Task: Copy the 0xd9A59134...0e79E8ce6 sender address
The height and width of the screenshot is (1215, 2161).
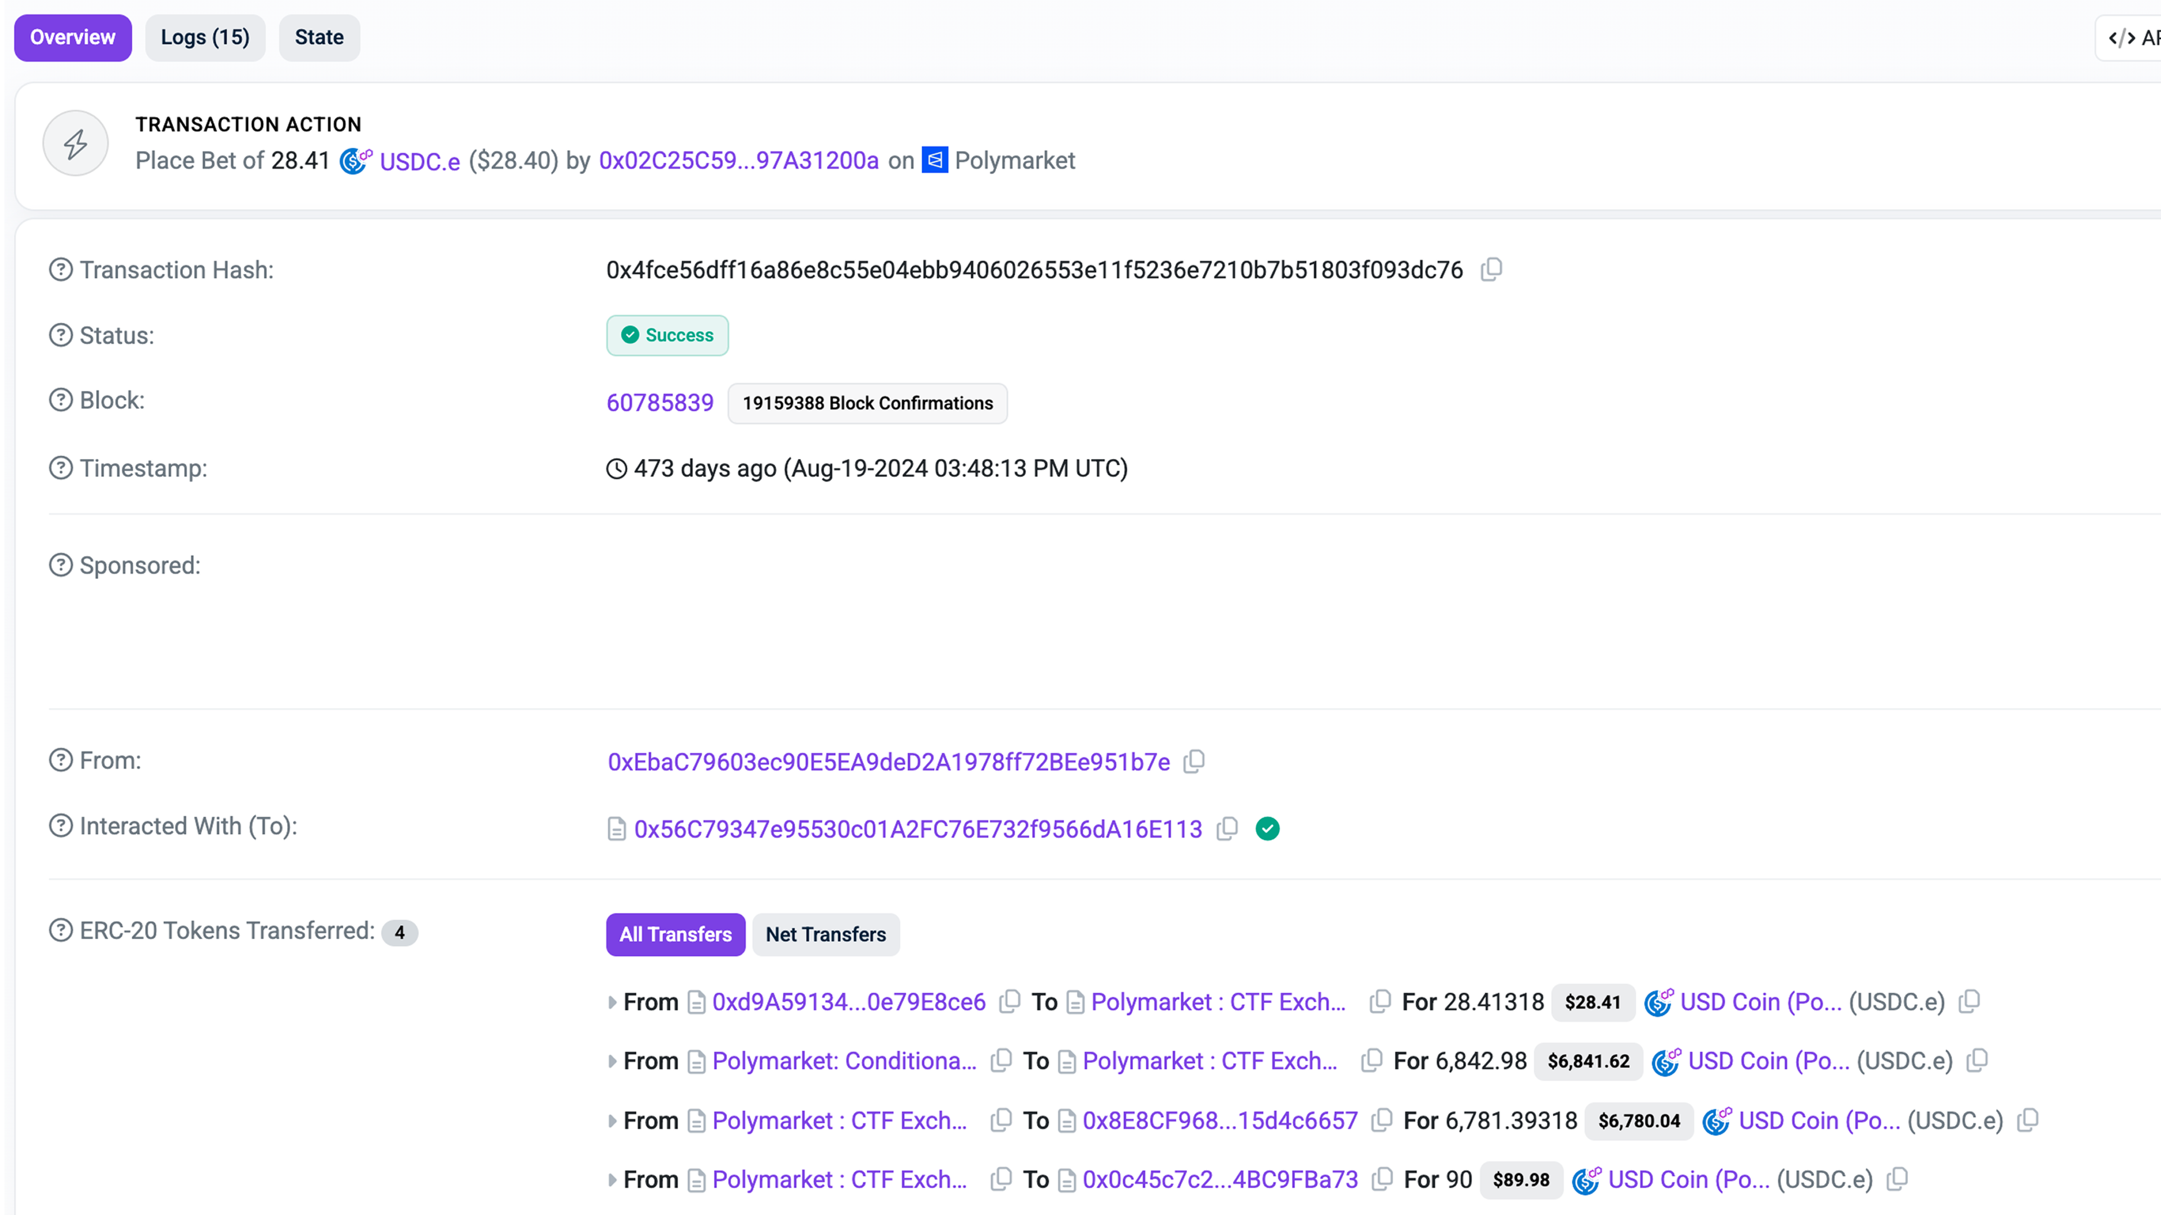Action: point(1010,1001)
